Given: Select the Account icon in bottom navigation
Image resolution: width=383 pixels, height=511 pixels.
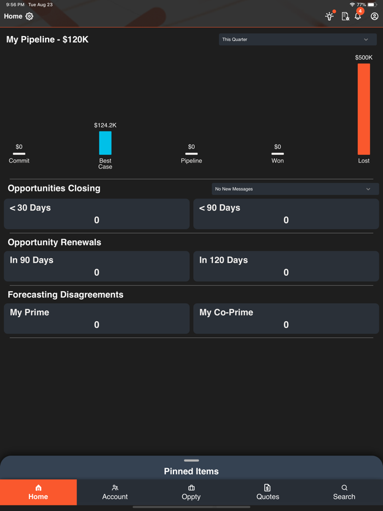Looking at the screenshot, I should coord(114,491).
